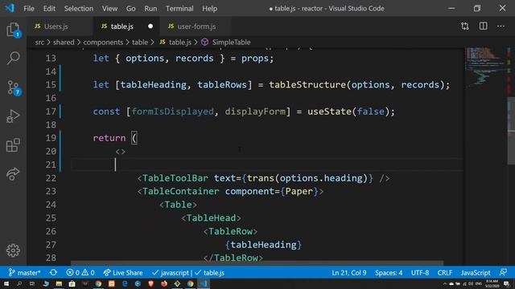Open the Run menu
This screenshot has width=515, height=289.
pyautogui.click(x=150, y=9)
